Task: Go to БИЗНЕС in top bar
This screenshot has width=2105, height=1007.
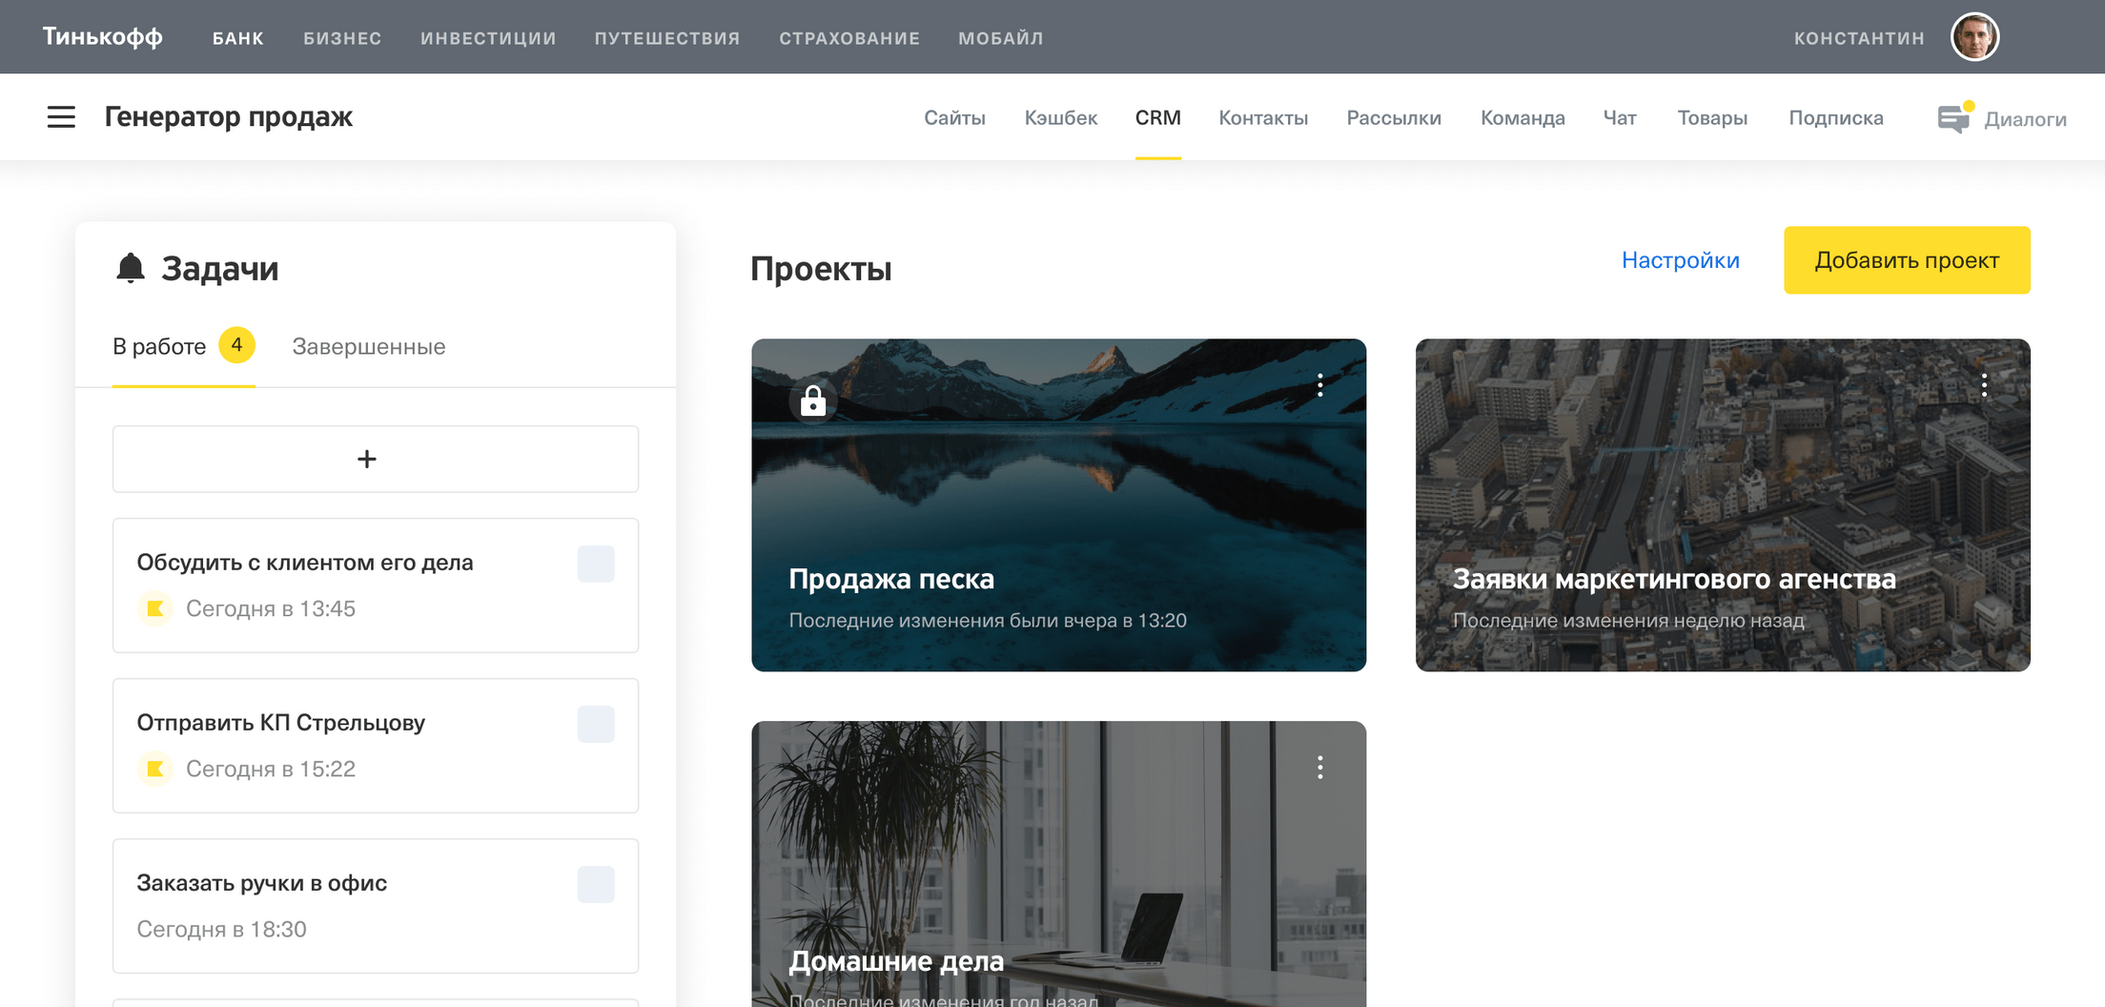Action: pyautogui.click(x=342, y=38)
